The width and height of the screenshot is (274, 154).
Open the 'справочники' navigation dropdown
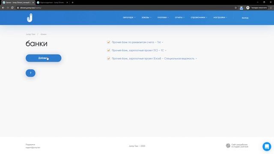click(199, 17)
